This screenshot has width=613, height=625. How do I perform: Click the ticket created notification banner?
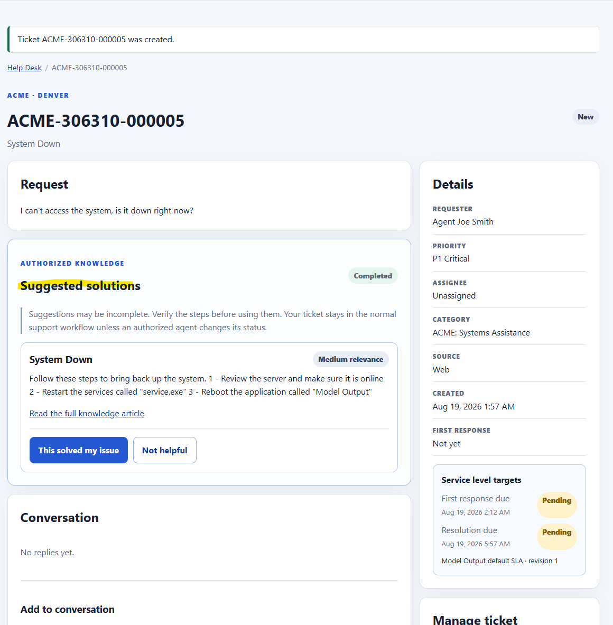tap(303, 40)
